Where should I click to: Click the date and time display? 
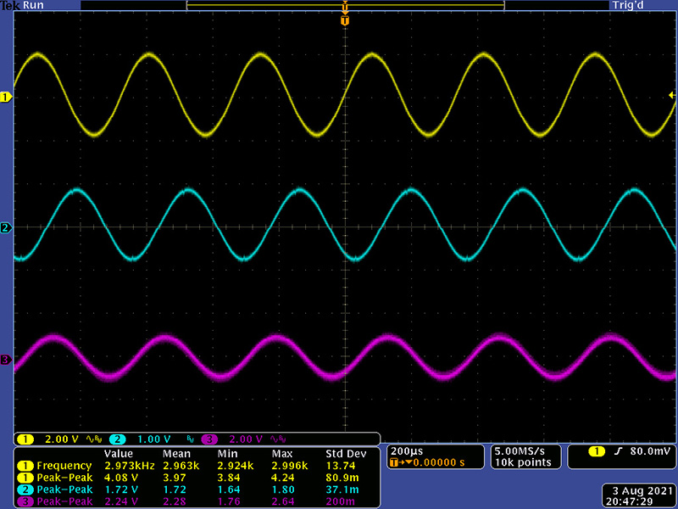(x=641, y=497)
